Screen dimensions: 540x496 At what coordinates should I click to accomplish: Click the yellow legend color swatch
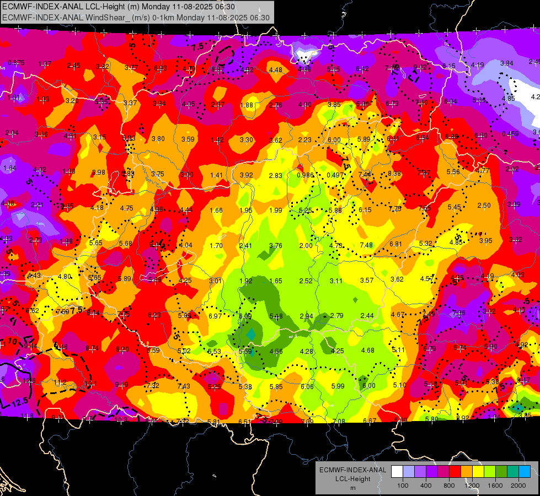coord(478,472)
